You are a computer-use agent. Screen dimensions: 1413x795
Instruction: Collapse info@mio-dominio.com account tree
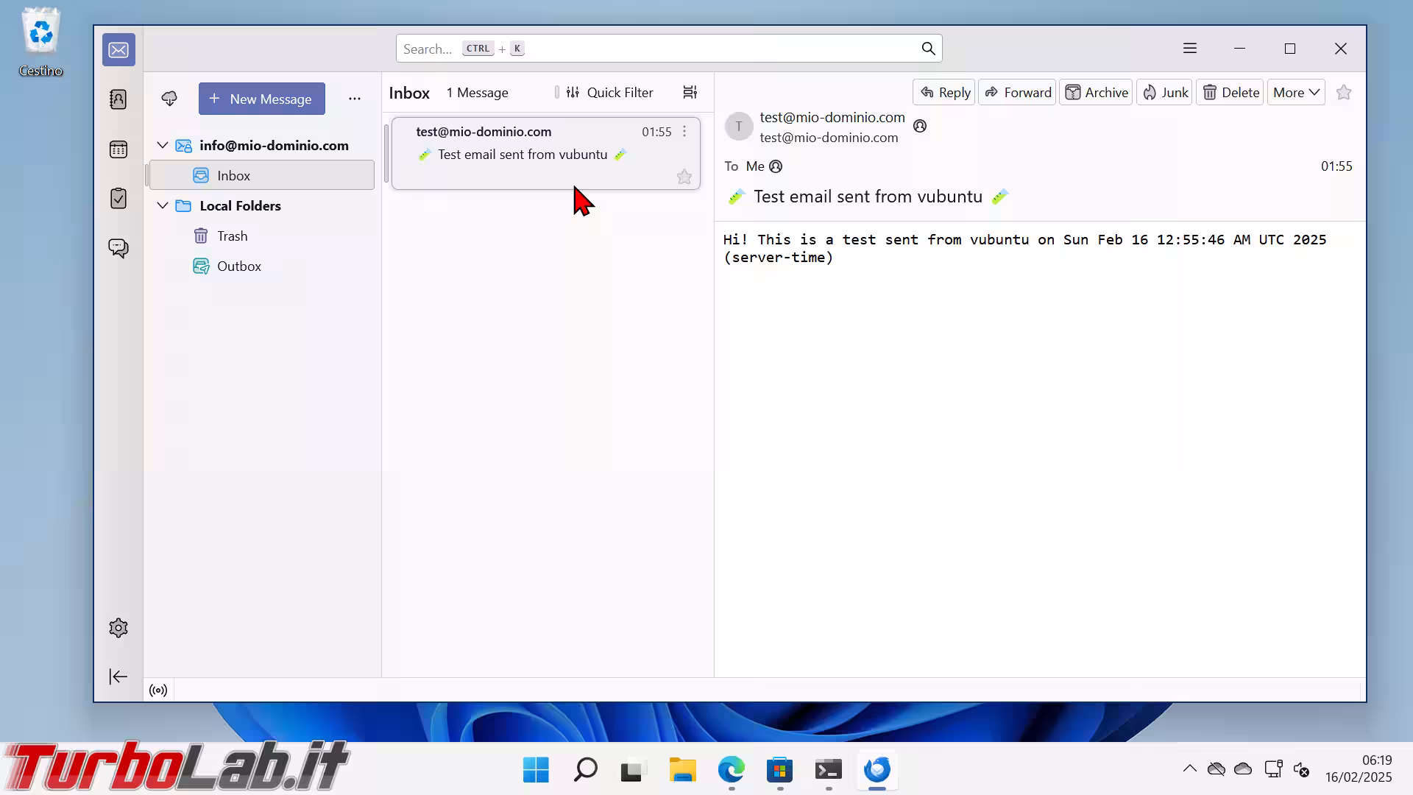point(163,145)
